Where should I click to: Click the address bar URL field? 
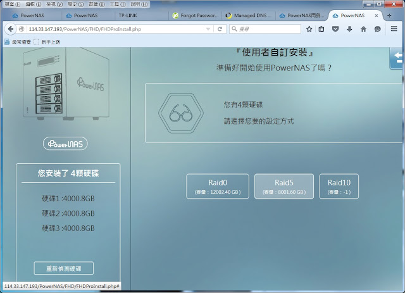pyautogui.click(x=116, y=29)
